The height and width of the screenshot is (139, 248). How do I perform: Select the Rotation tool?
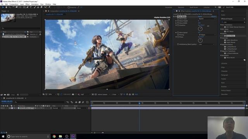14,7
